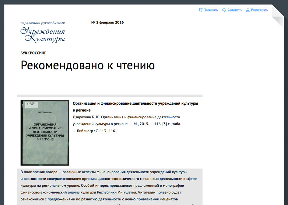The image size is (288, 205).
Task: Click the Учреждения культуры journal logo
Action: (x=43, y=34)
